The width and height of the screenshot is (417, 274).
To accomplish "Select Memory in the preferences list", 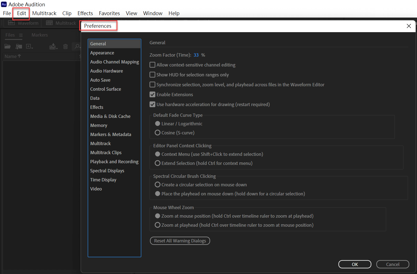I will pyautogui.click(x=114, y=125).
